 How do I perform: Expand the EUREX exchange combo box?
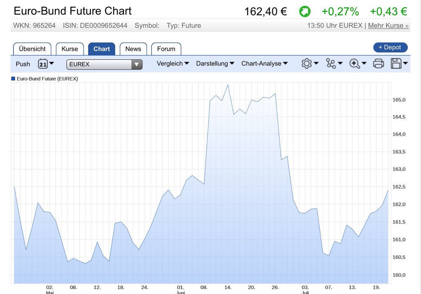tap(104, 64)
